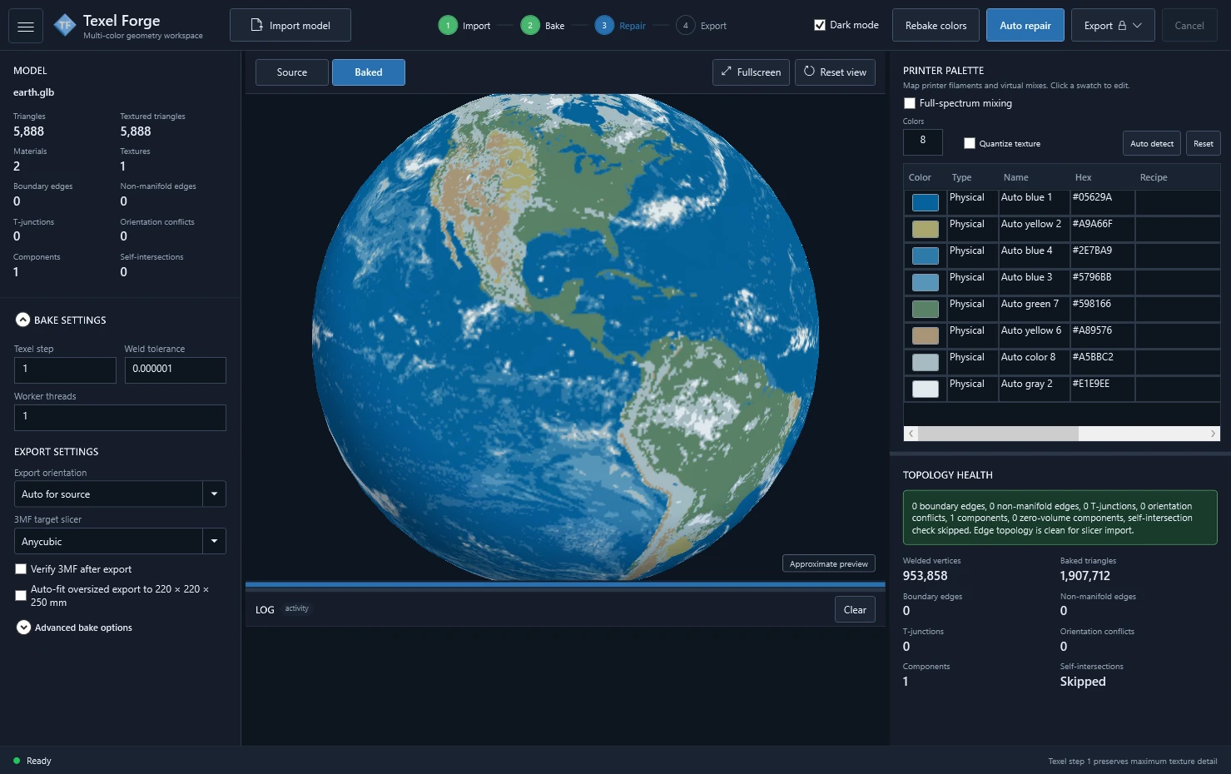Run Auto repair

pos(1025,26)
